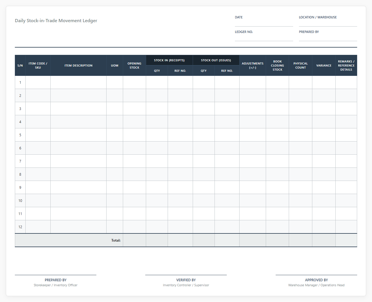Click the Adjustments cell in row 7

point(253,161)
